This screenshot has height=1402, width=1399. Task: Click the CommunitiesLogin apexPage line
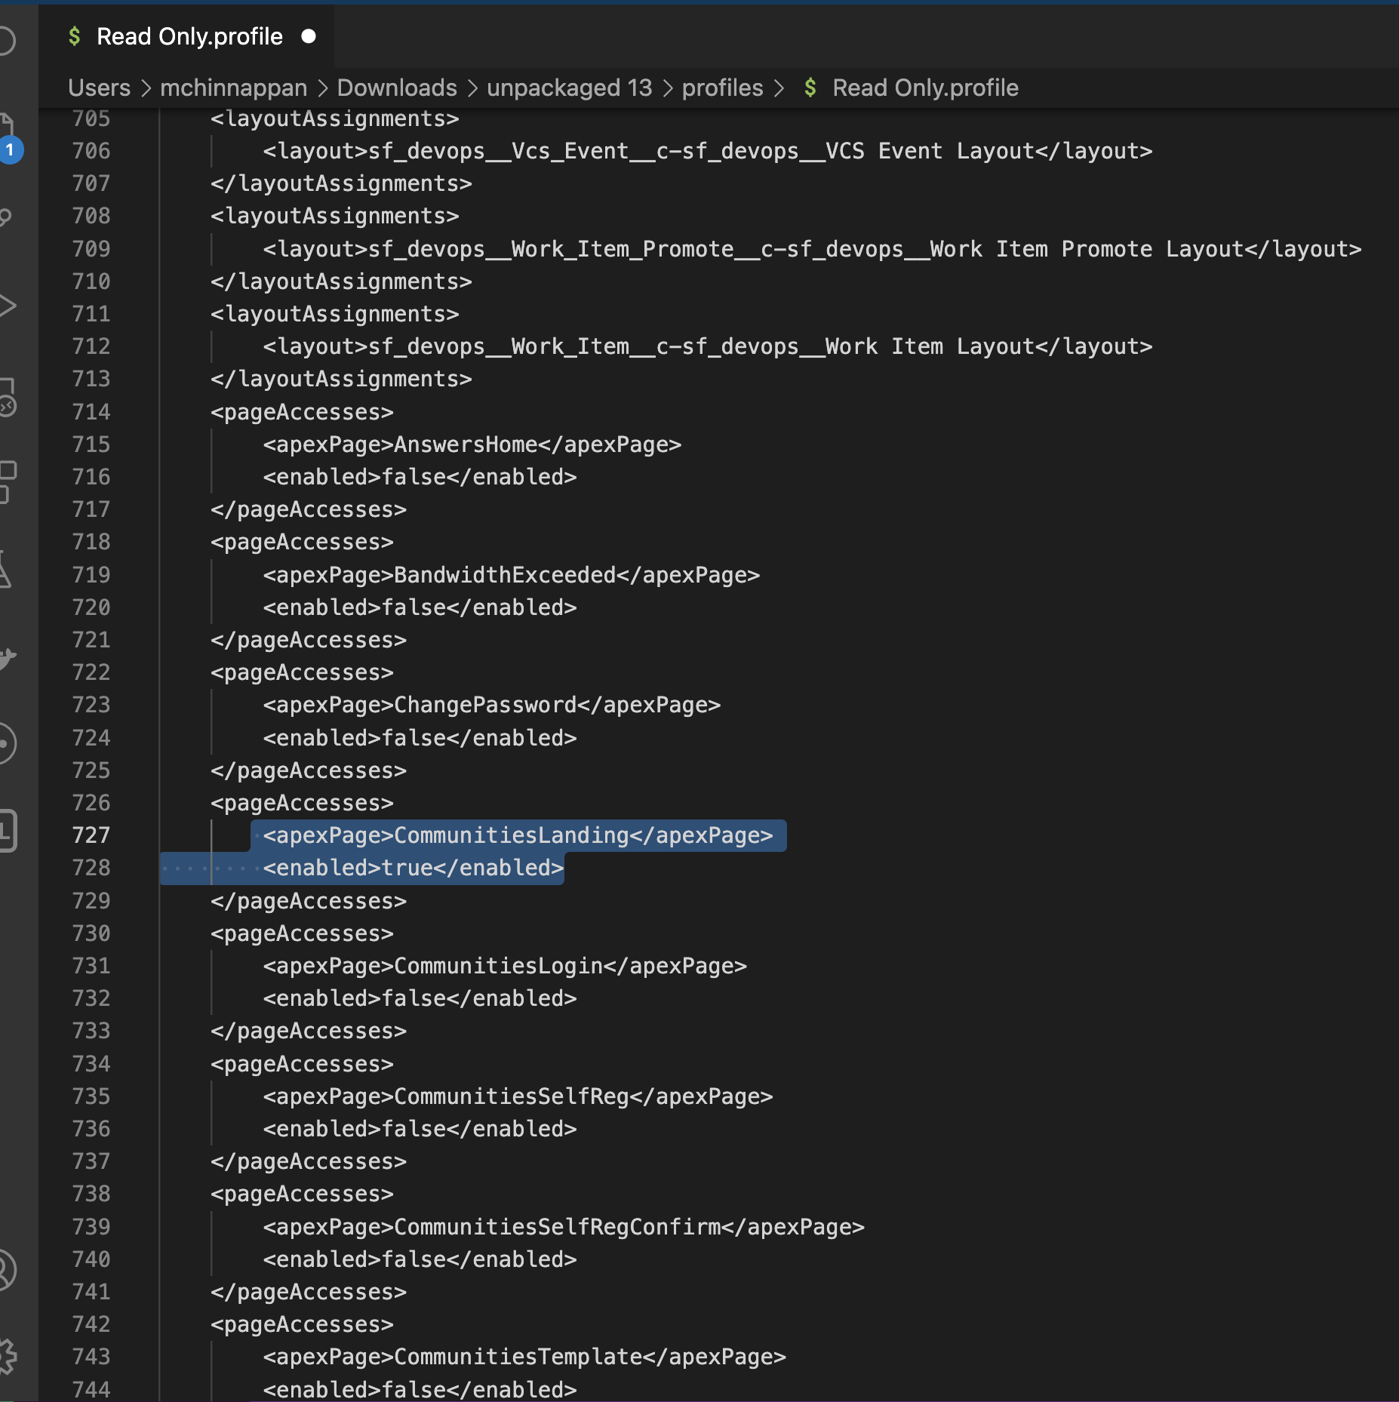click(504, 966)
